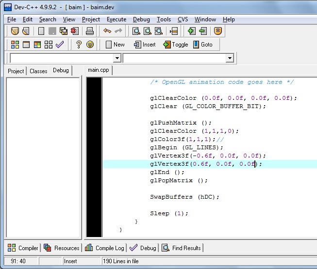Open the Find Results bottom tab
Image resolution: width=317 pixels, height=269 pixels.
182,248
